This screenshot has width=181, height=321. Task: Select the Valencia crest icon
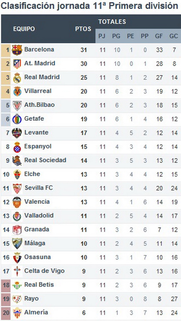tap(17, 202)
